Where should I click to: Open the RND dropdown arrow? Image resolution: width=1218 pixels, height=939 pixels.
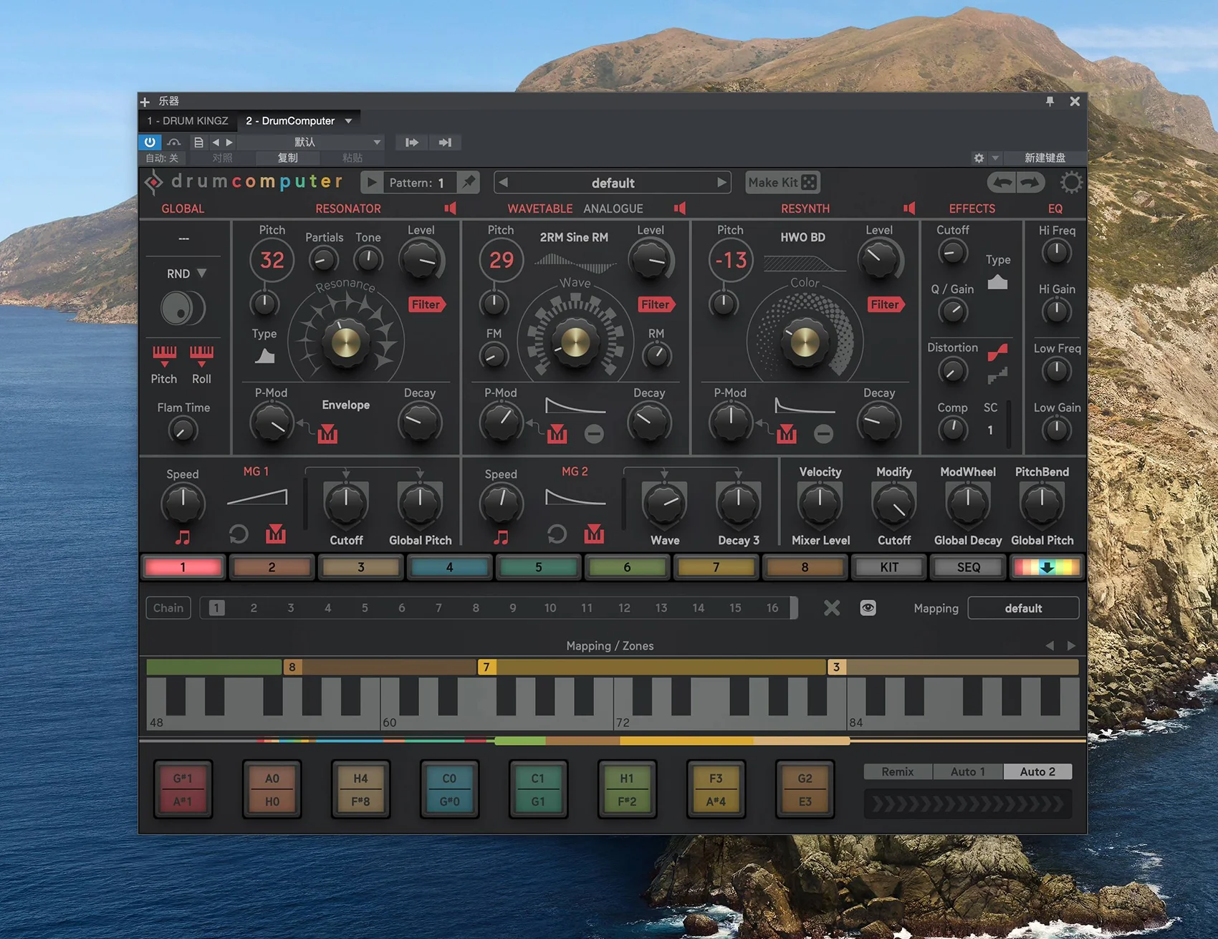(x=202, y=273)
